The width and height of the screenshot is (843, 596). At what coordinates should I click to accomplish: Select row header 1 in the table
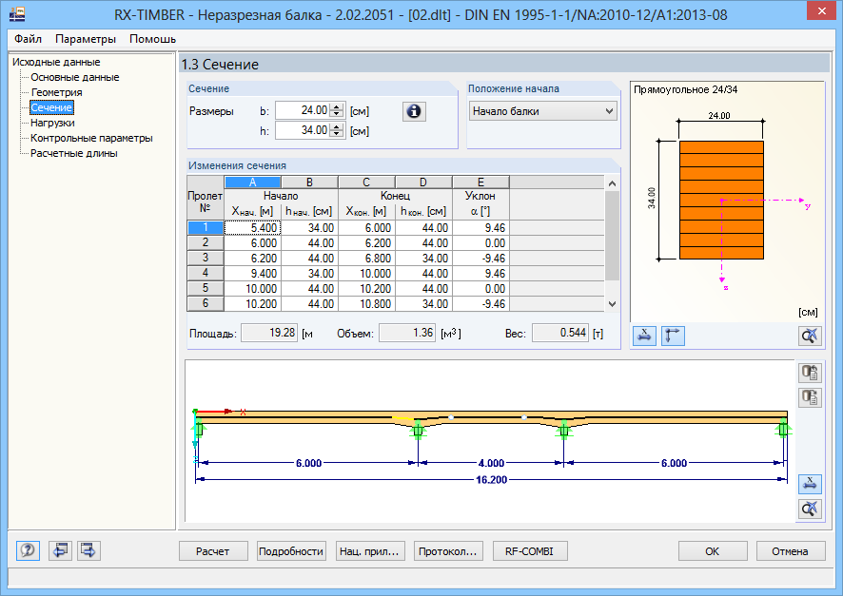pos(206,228)
